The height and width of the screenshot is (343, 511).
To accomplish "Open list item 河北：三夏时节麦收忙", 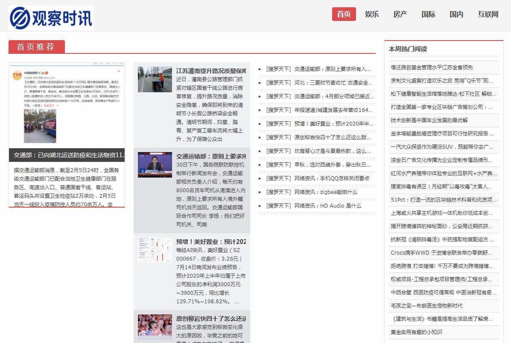I will click(x=333, y=83).
